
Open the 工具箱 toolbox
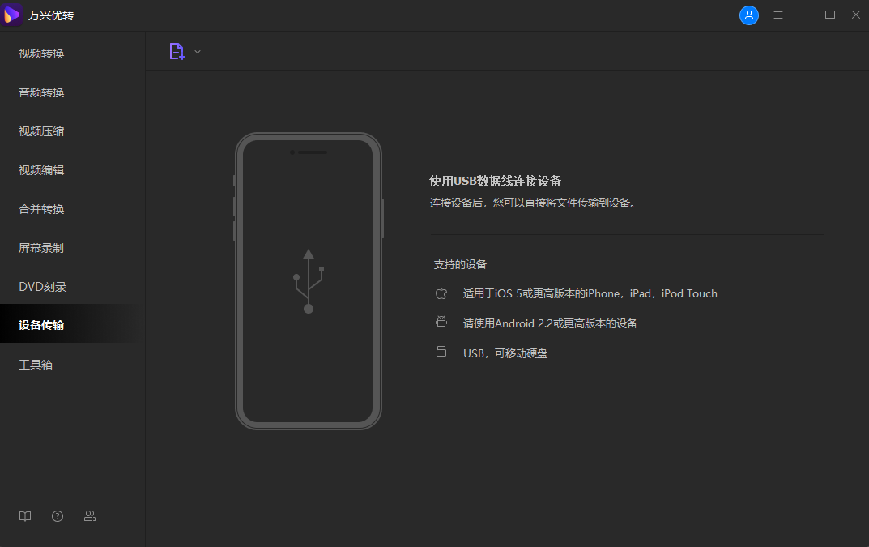(36, 364)
